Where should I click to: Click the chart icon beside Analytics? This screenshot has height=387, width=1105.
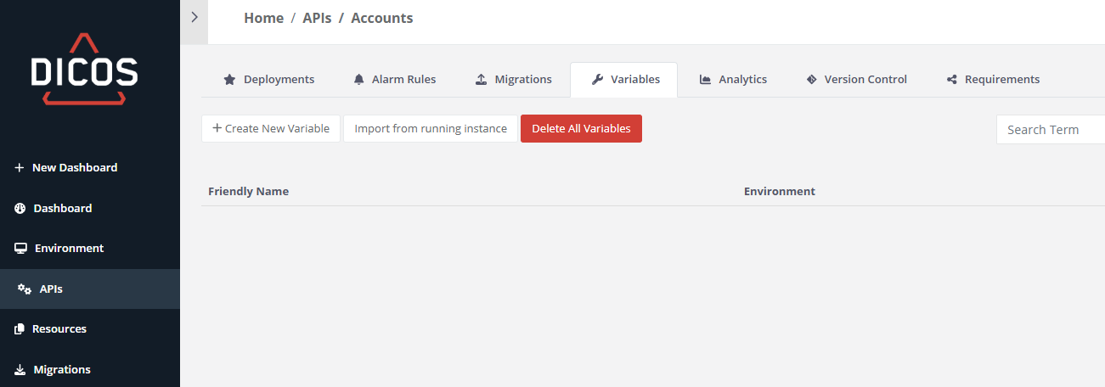705,80
